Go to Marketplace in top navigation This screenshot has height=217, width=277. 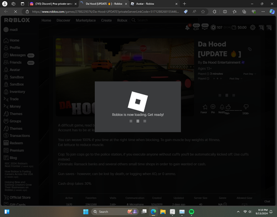pyautogui.click(x=86, y=21)
